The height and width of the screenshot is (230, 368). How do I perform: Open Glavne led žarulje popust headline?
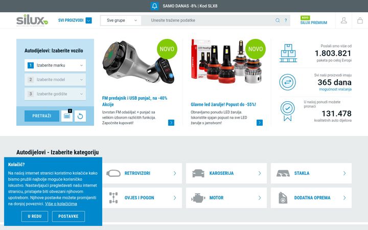223,104
